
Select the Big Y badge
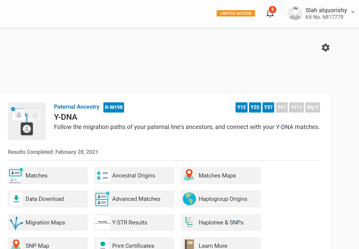coord(313,107)
